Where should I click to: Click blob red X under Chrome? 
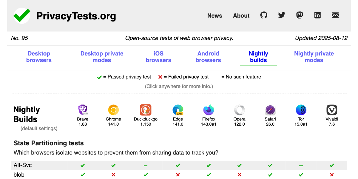coord(113,175)
